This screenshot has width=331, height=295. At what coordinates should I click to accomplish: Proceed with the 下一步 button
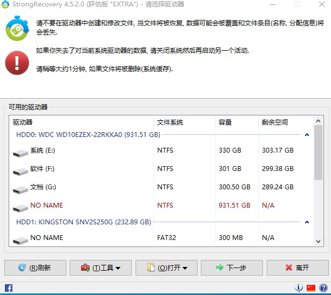[x=231, y=267]
